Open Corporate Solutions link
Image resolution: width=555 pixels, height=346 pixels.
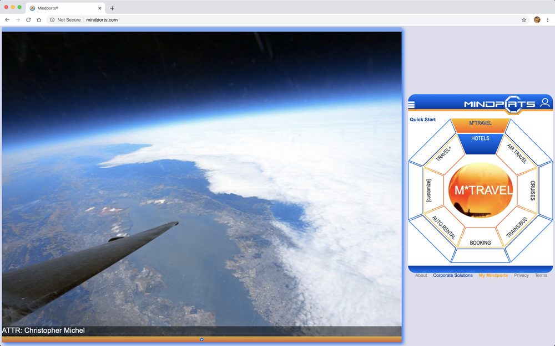[453, 275]
